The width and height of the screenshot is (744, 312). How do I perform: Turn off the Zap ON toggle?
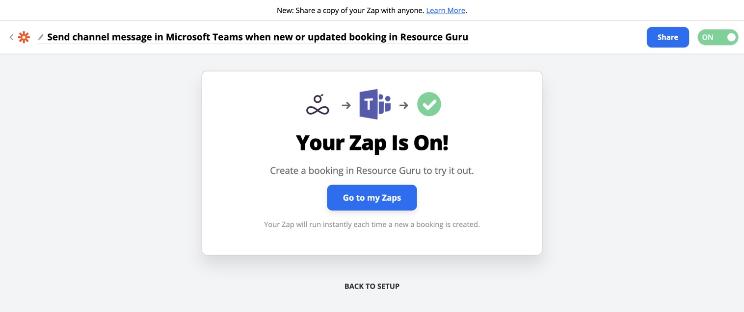(x=717, y=37)
